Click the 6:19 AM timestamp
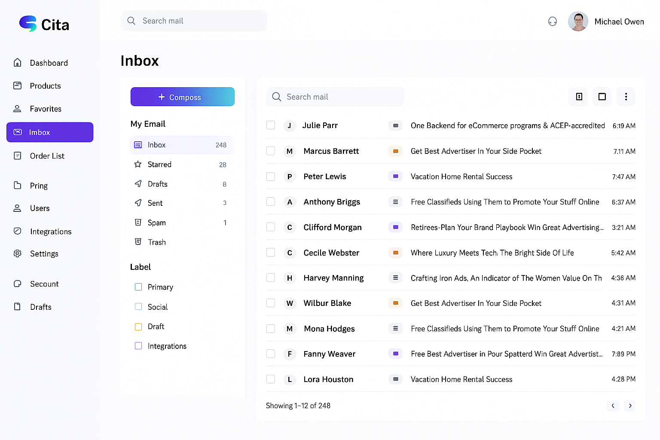The height and width of the screenshot is (440, 660). tap(624, 126)
